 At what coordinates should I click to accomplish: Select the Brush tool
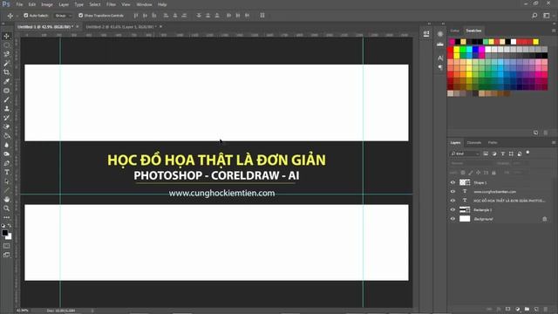coord(6,99)
